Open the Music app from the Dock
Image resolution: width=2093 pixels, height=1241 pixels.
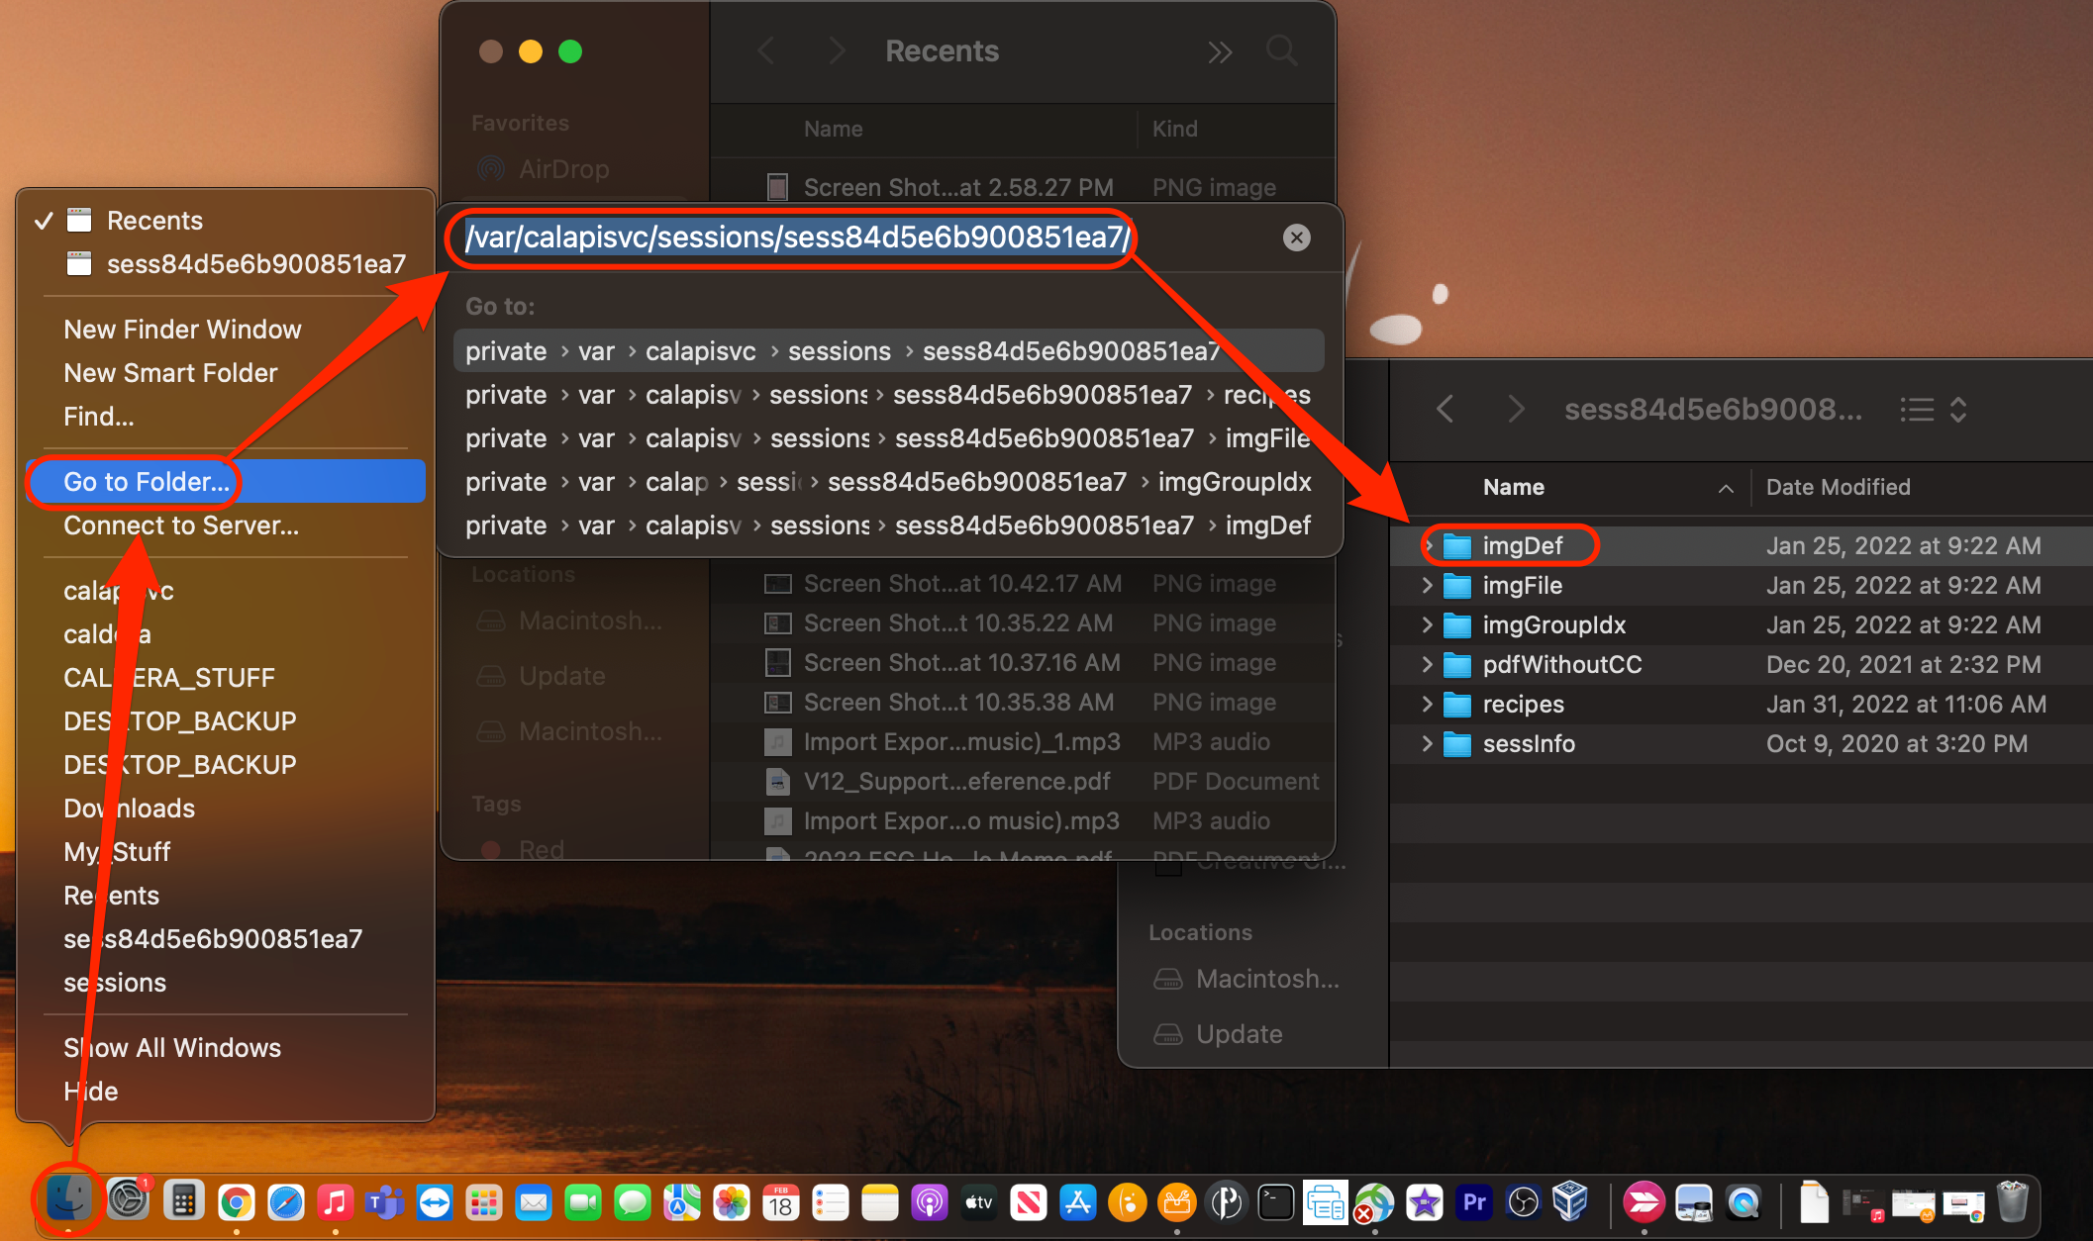[335, 1202]
